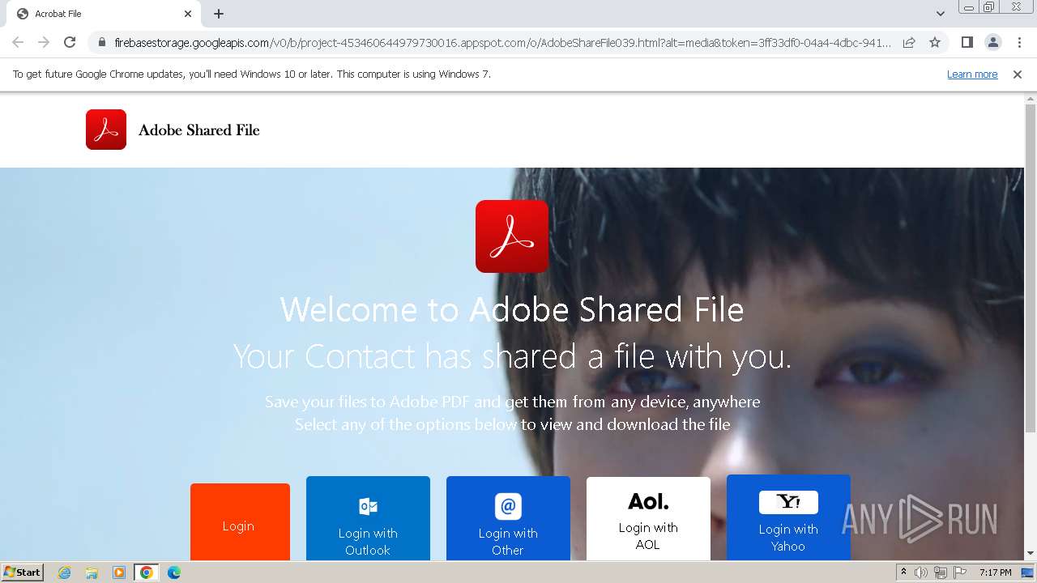1037x583 pixels.
Task: Switch to Chrome taskbar button
Action: click(146, 572)
